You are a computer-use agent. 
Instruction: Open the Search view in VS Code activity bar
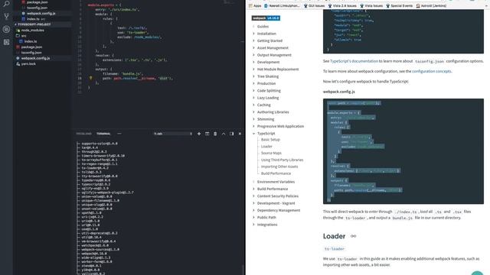6,4
